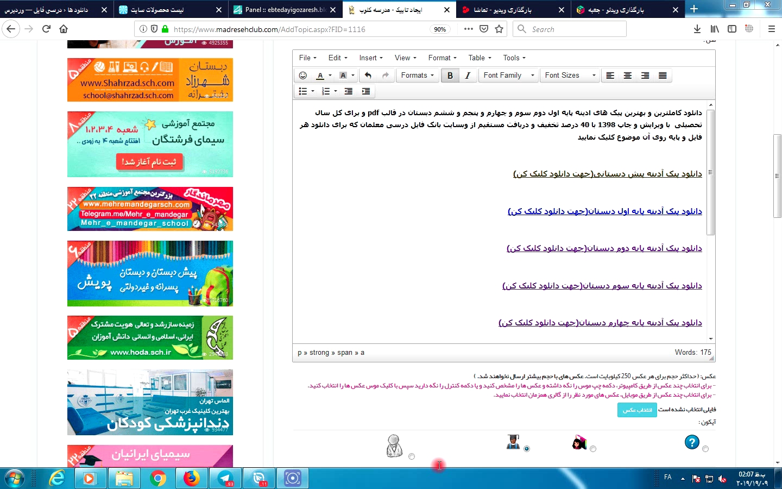This screenshot has height=489, width=782.
Task: Insert a bullet list
Action: (x=303, y=91)
